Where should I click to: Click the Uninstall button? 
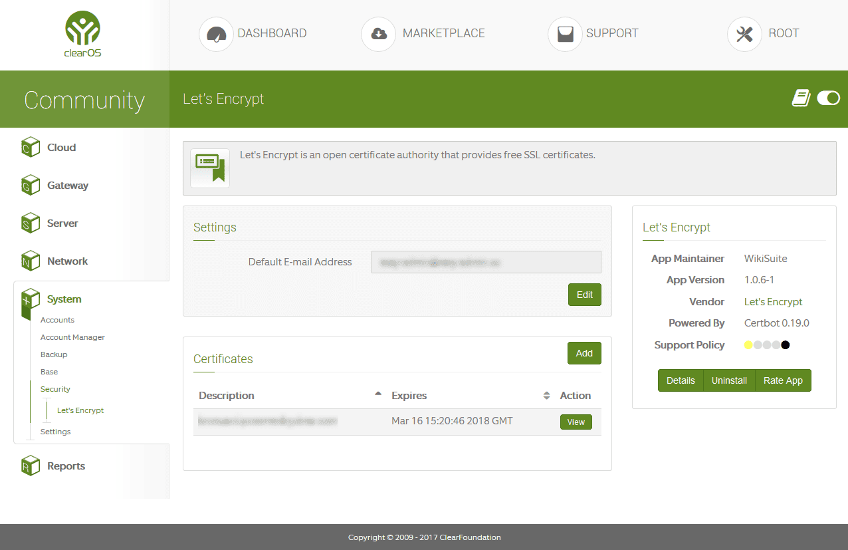(729, 380)
